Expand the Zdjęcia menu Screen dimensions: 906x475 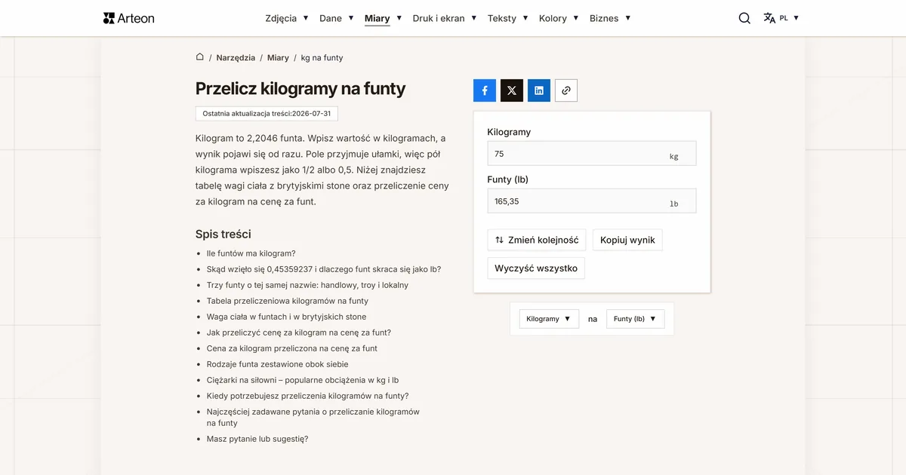pyautogui.click(x=287, y=18)
